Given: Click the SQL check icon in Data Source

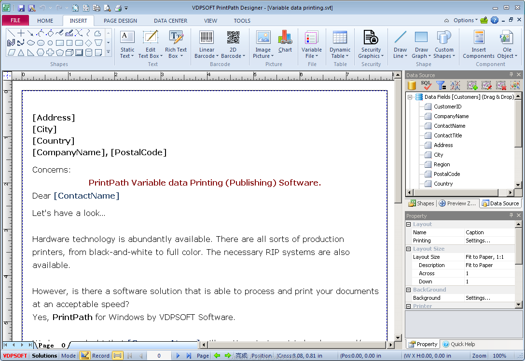Looking at the screenshot, I should 426,85.
